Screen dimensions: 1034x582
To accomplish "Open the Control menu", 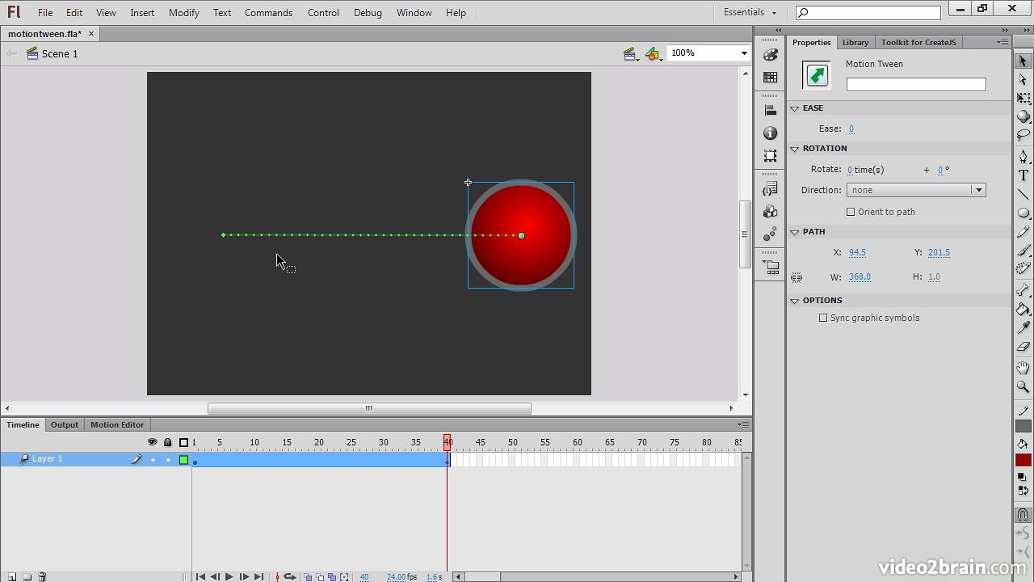I will (323, 12).
